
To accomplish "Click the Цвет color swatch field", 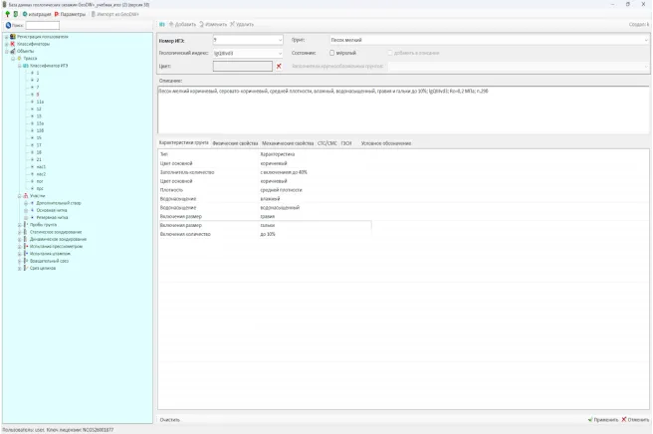I will [x=242, y=66].
